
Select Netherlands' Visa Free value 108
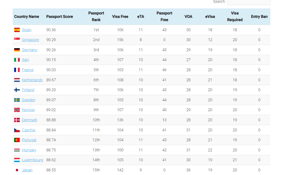[x=120, y=80]
